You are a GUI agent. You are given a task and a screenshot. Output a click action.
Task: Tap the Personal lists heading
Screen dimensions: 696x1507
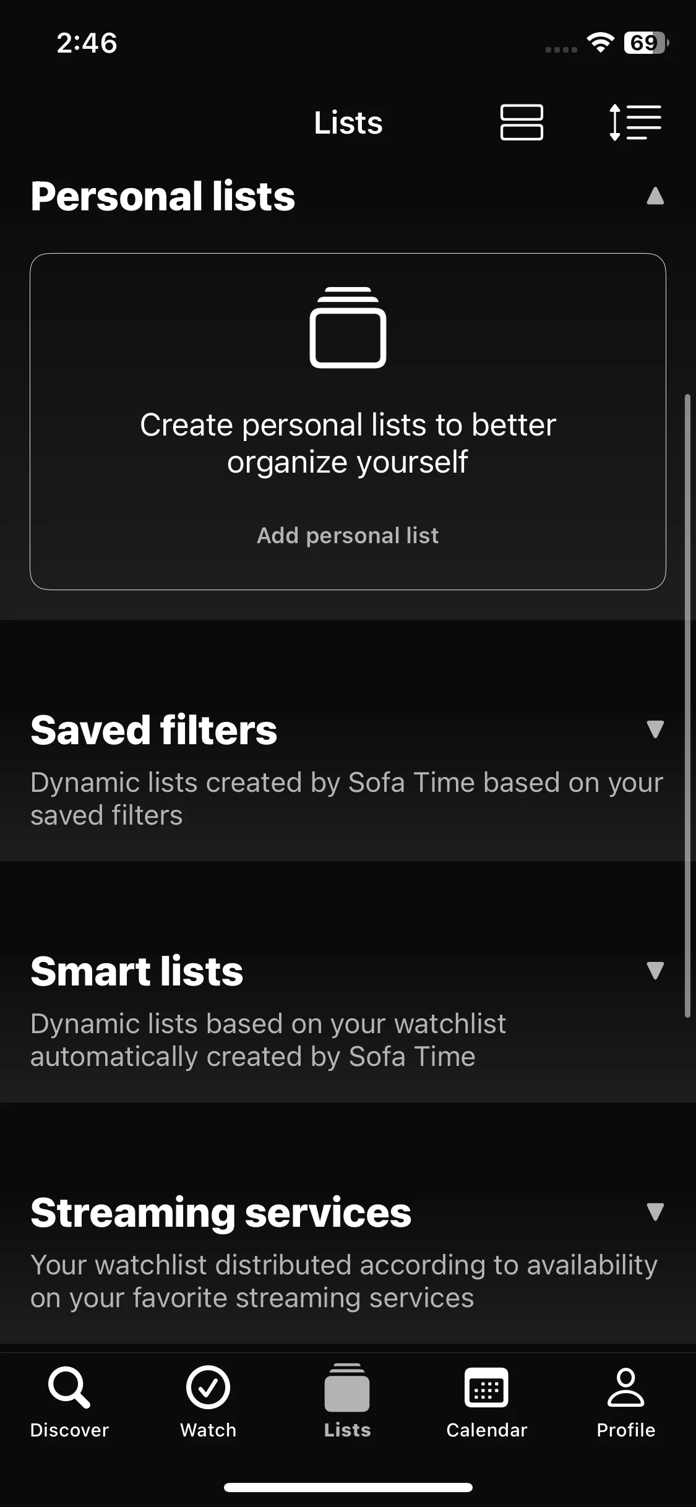[163, 197]
